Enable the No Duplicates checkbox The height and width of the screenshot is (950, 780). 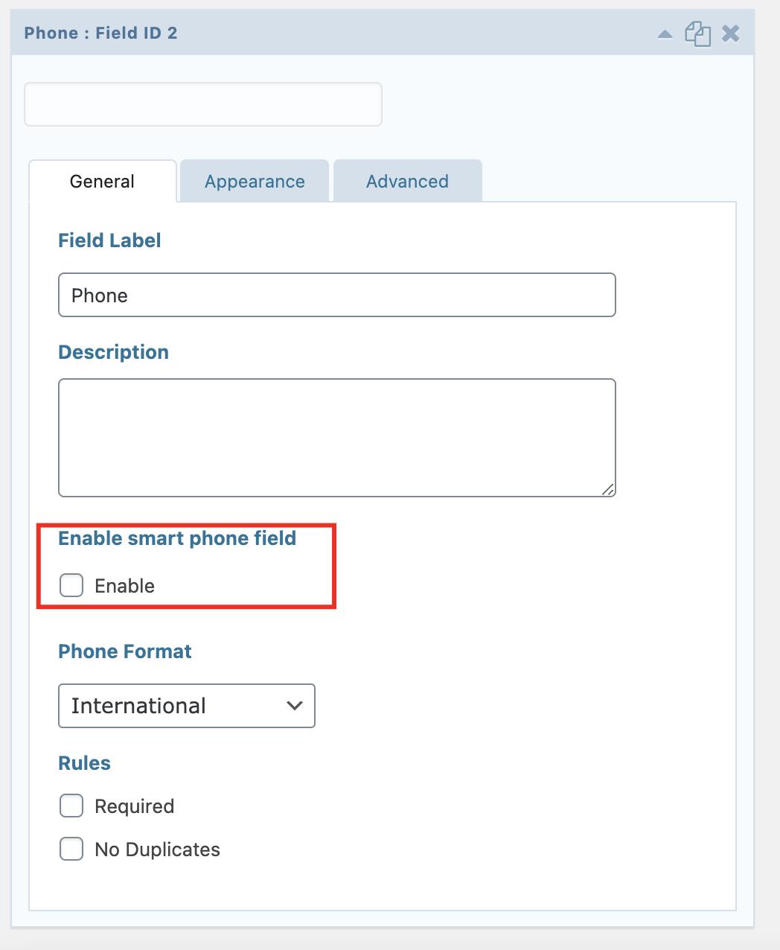pos(71,849)
